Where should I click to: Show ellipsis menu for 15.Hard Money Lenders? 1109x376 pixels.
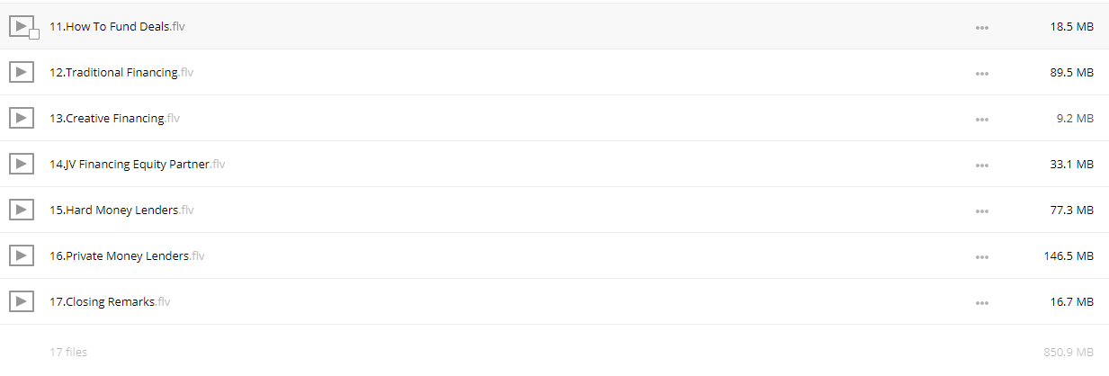(x=981, y=211)
